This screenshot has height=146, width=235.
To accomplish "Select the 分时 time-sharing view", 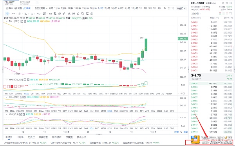I will coord(51,8).
